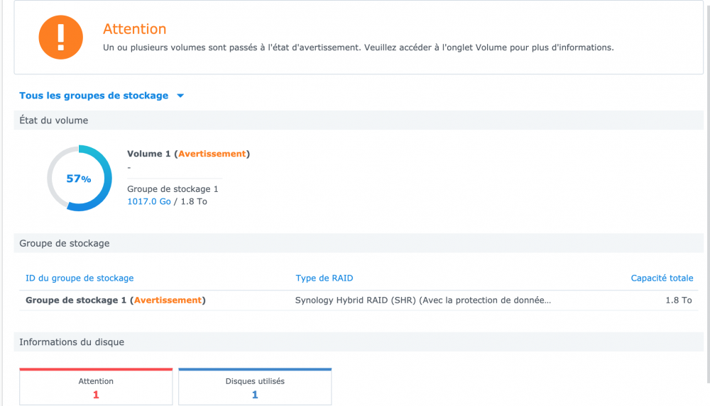
Task: Click the 1.8 To total capacity cell
Action: pyautogui.click(x=678, y=300)
